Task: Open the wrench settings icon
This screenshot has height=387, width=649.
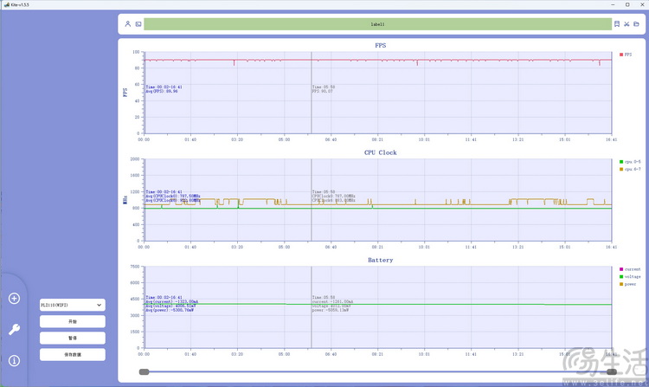Action: [x=14, y=329]
